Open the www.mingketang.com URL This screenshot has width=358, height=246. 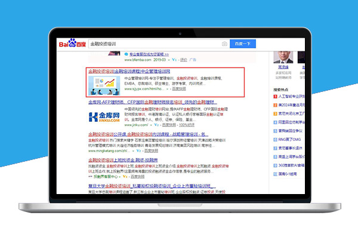pyautogui.click(x=109, y=150)
